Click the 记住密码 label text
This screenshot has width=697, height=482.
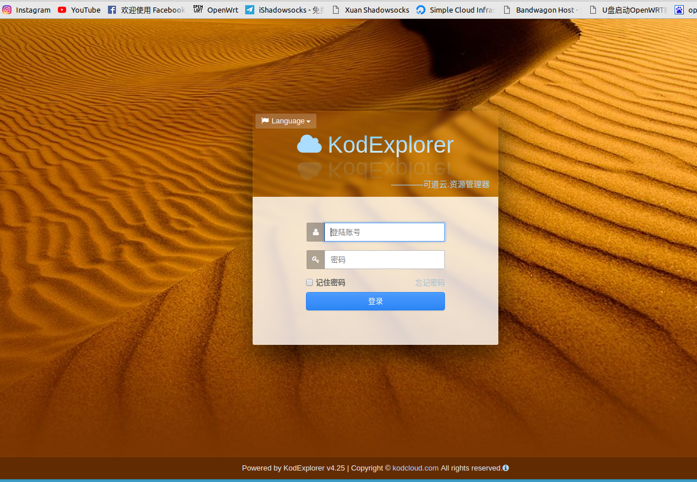coord(330,283)
